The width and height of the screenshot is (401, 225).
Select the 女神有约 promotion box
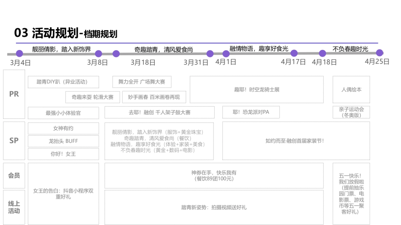coord(63,128)
